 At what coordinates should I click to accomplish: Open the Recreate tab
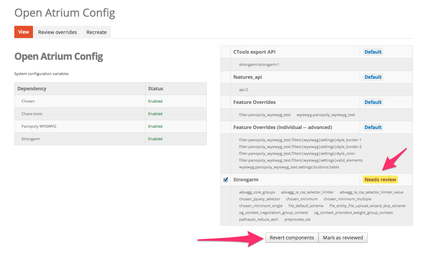[x=96, y=32]
